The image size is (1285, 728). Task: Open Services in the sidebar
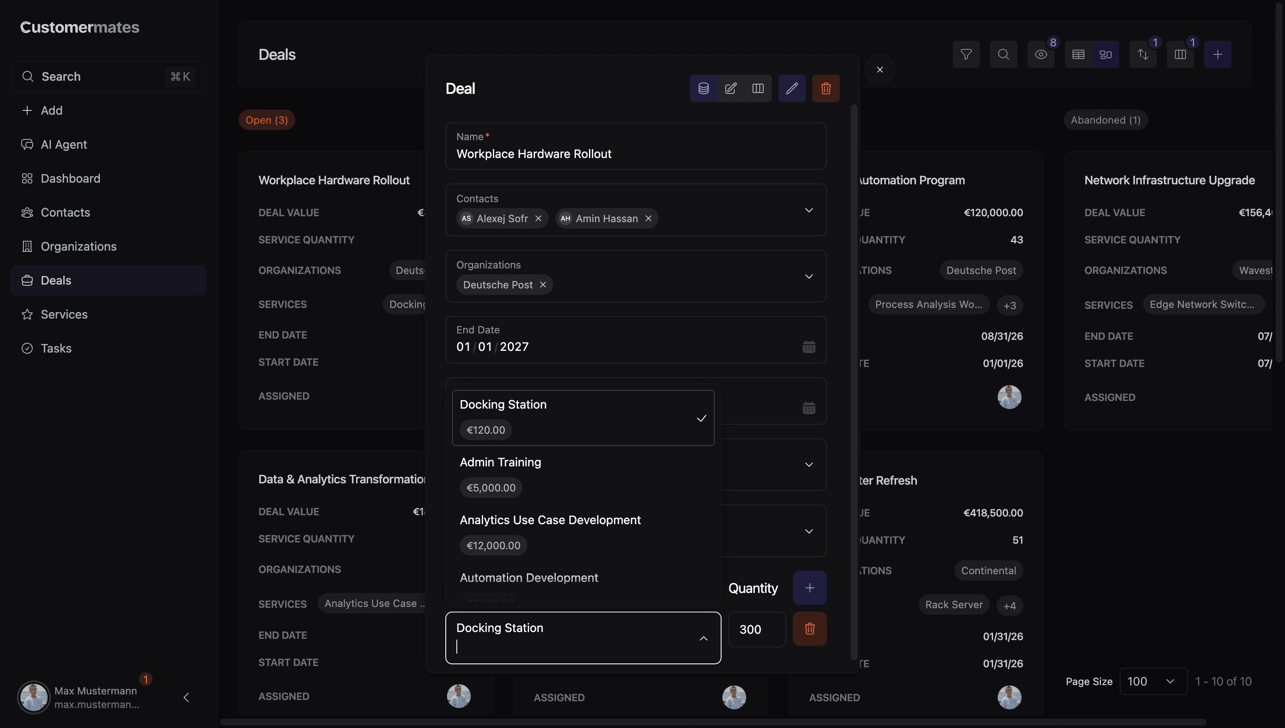[x=64, y=314]
